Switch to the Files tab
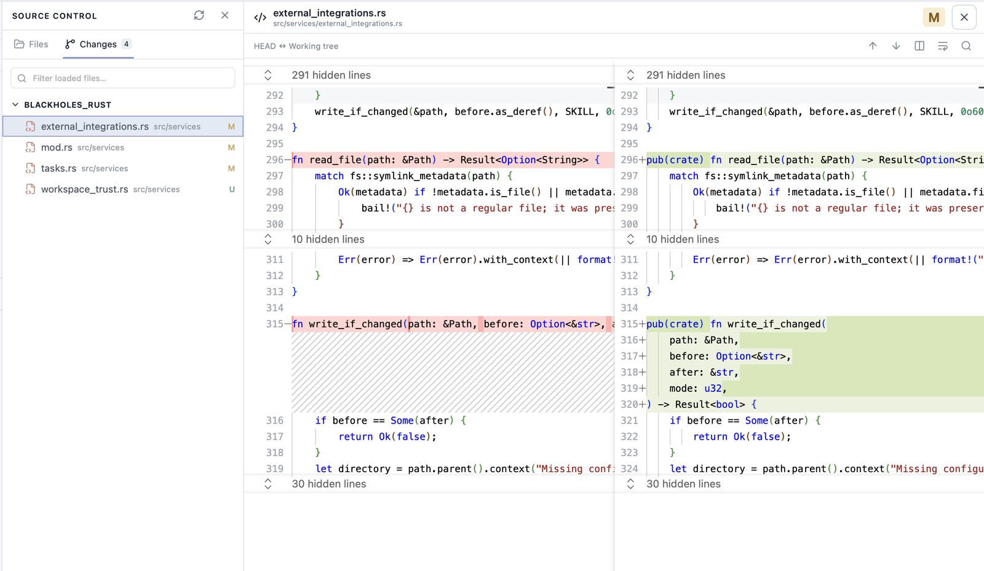The image size is (984, 571). tap(31, 44)
